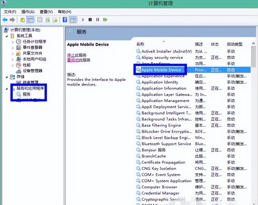Click the Up one level folder icon
Viewport: 258px width, 205px height.
[x=23, y=20]
